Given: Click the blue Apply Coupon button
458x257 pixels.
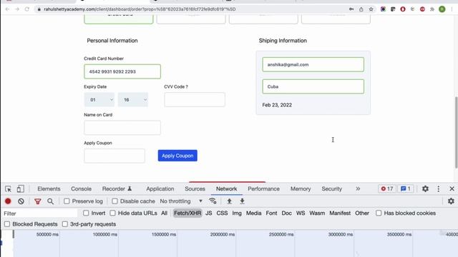Looking at the screenshot, I should [177, 156].
